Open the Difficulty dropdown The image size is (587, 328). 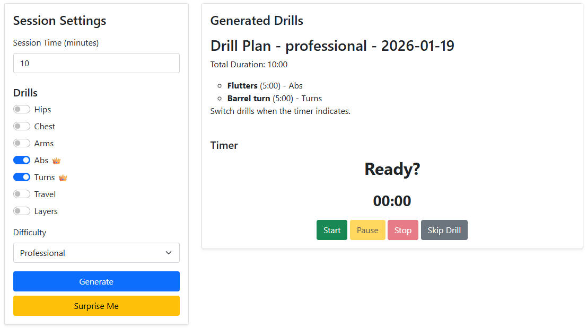96,253
